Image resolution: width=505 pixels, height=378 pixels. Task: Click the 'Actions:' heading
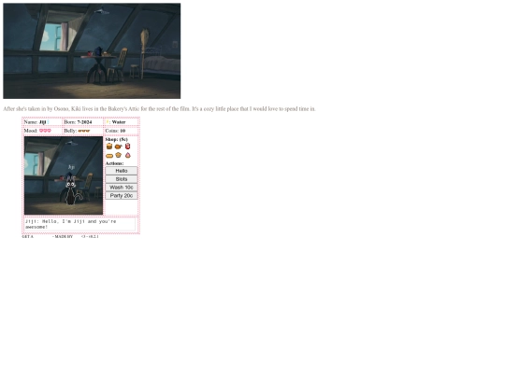(x=114, y=163)
